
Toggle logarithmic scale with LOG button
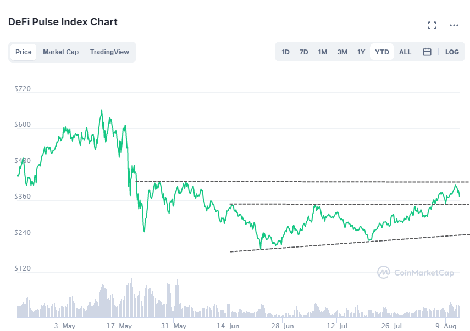tap(452, 52)
